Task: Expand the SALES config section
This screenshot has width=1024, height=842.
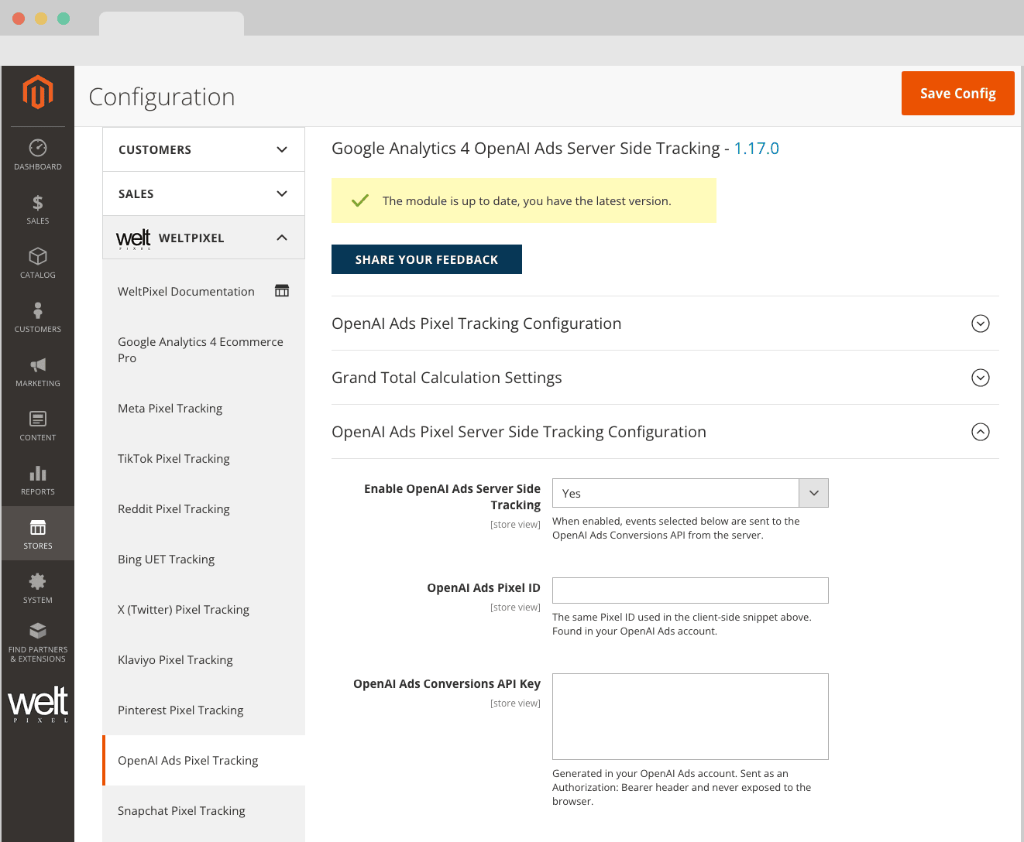Action: tap(204, 193)
